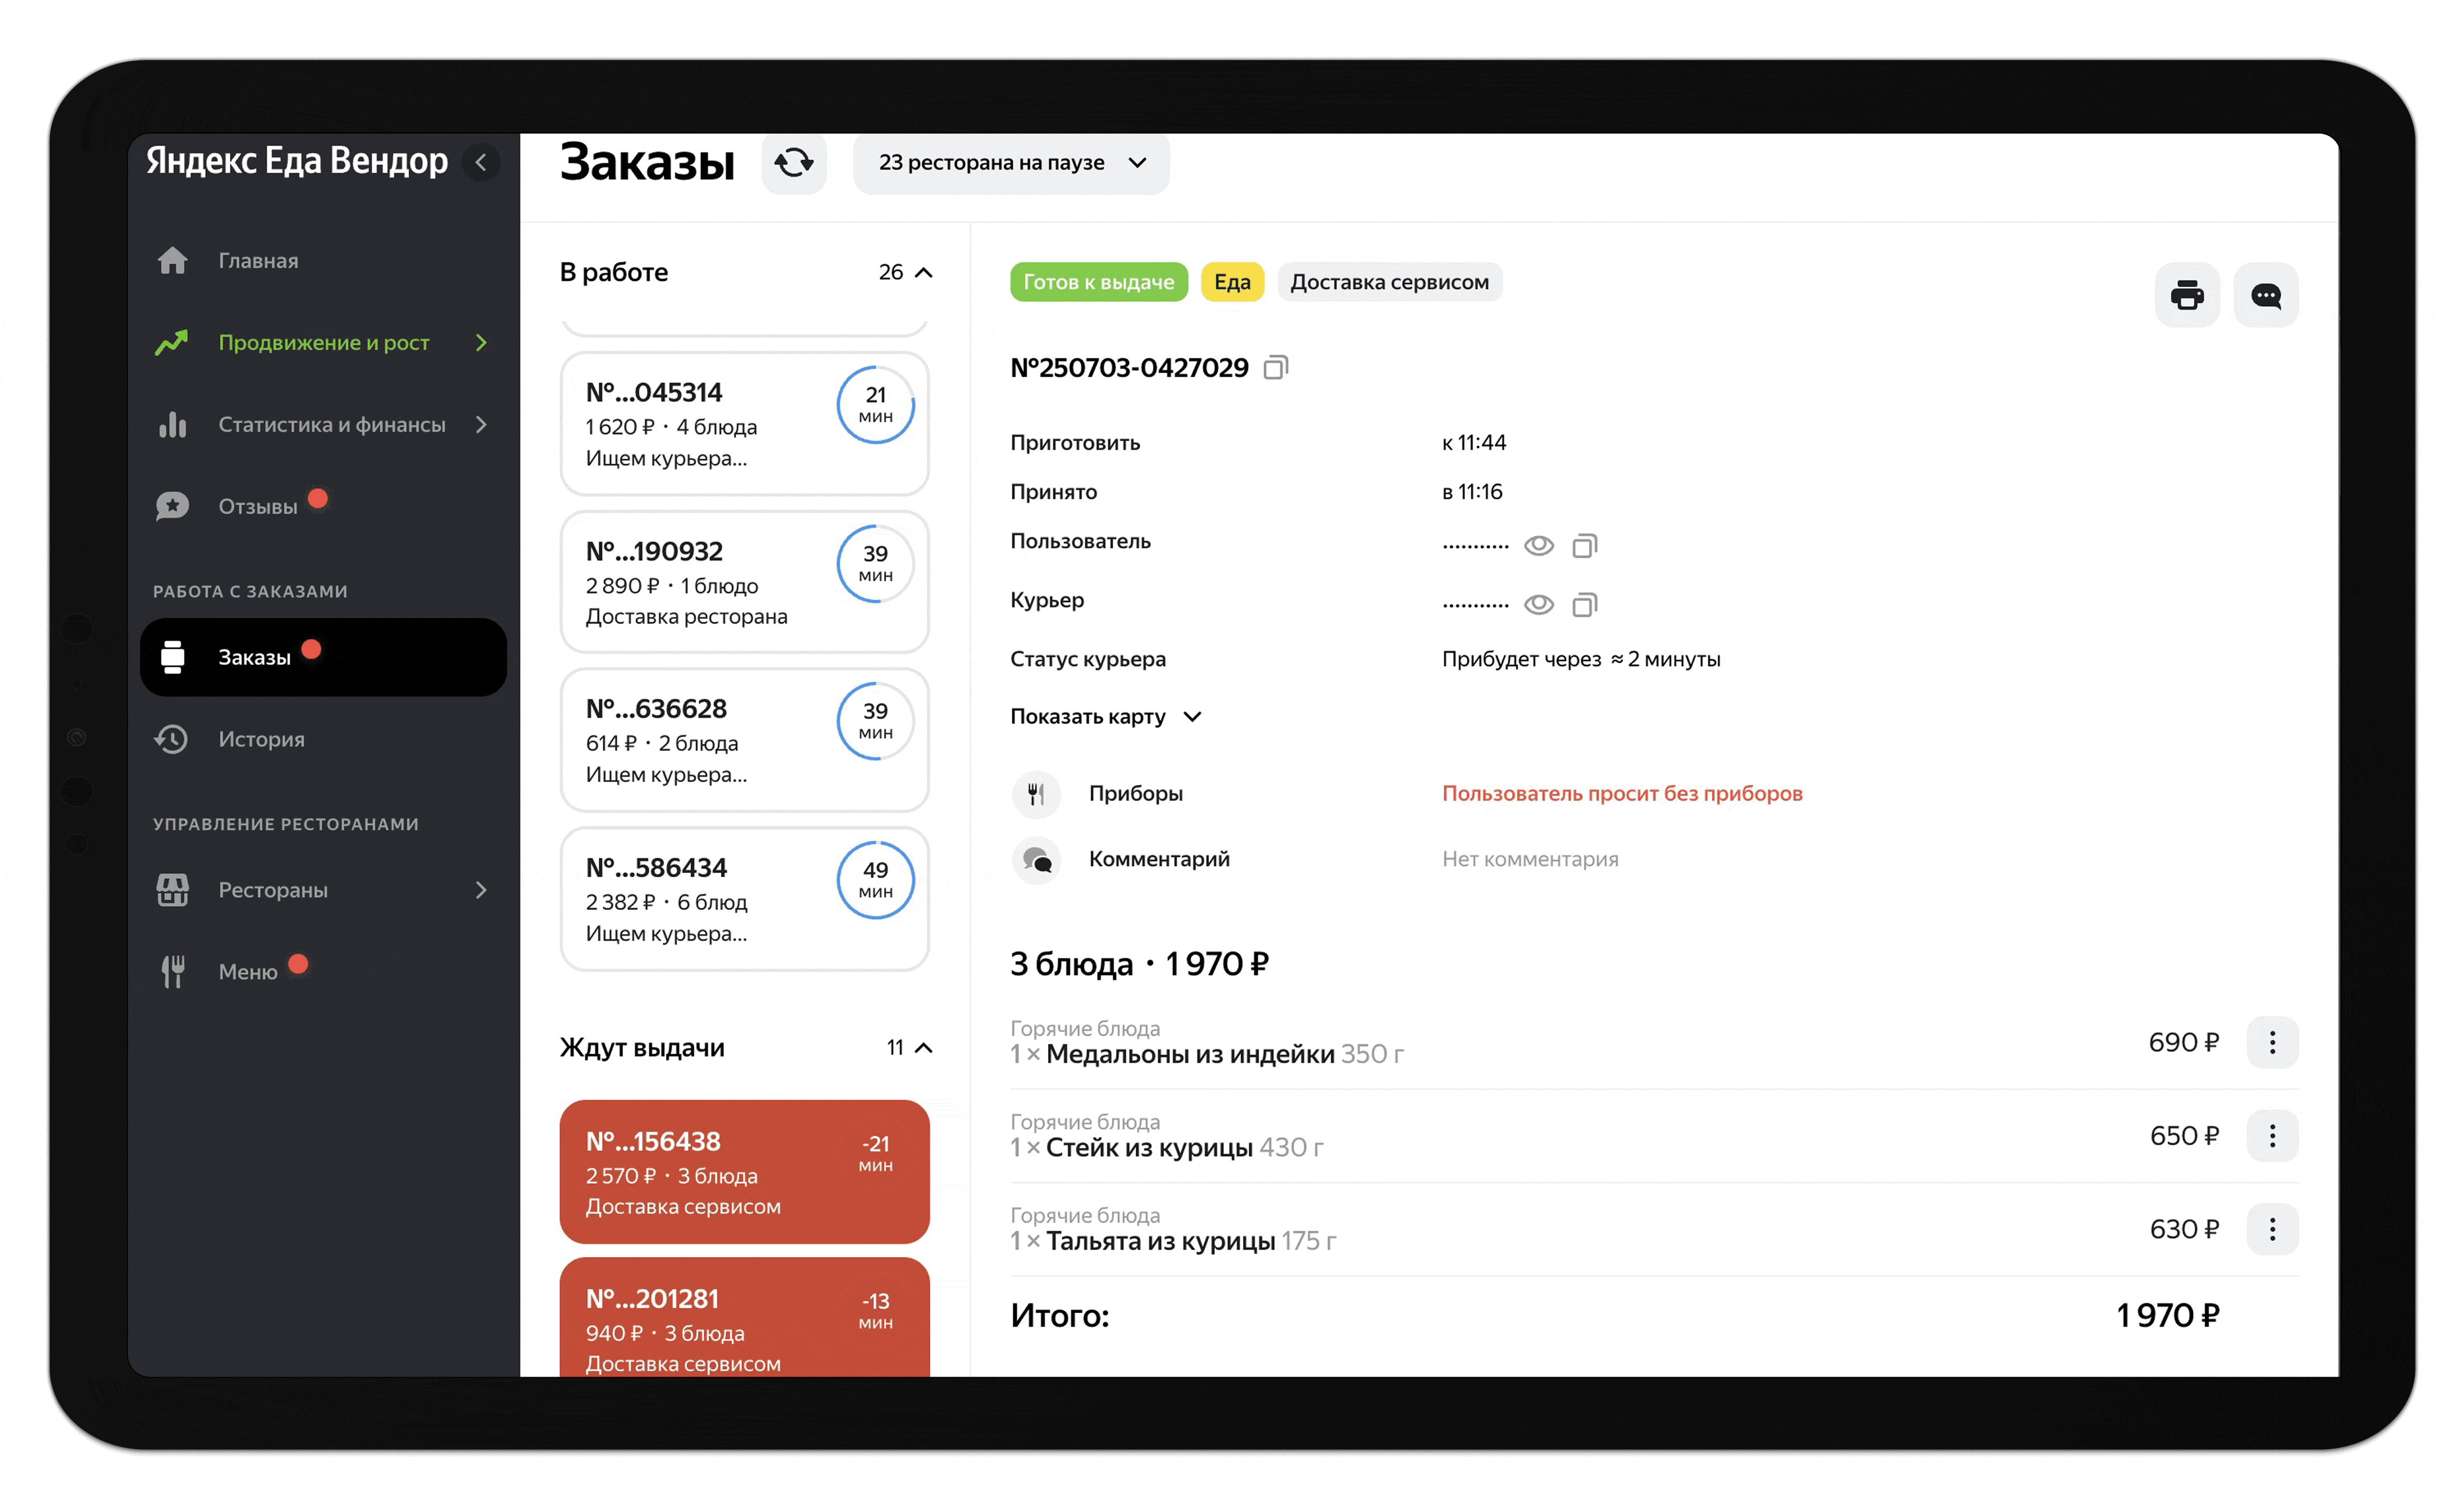Expand Показать карту section

(1105, 717)
